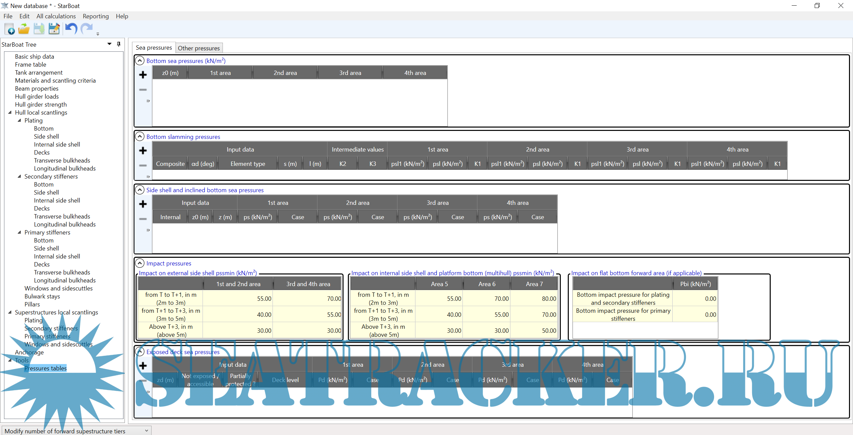
Task: Add row to Bottom sea pressures table
Action: 143,75
